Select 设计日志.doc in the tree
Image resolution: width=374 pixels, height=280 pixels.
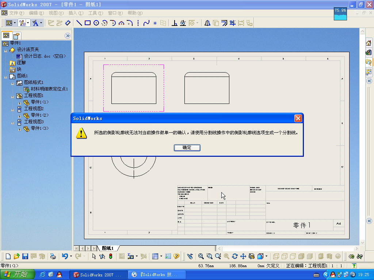[45, 56]
